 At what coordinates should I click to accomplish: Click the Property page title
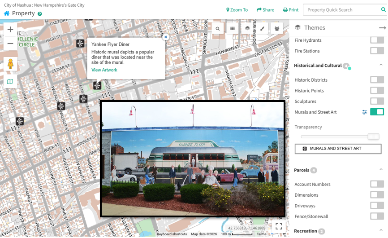[x=23, y=13]
